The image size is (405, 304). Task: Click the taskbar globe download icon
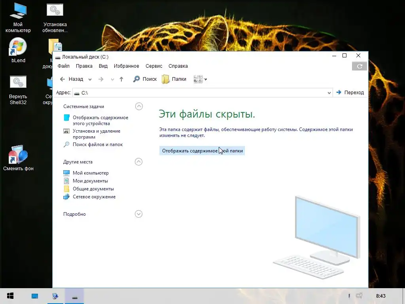click(x=55, y=296)
